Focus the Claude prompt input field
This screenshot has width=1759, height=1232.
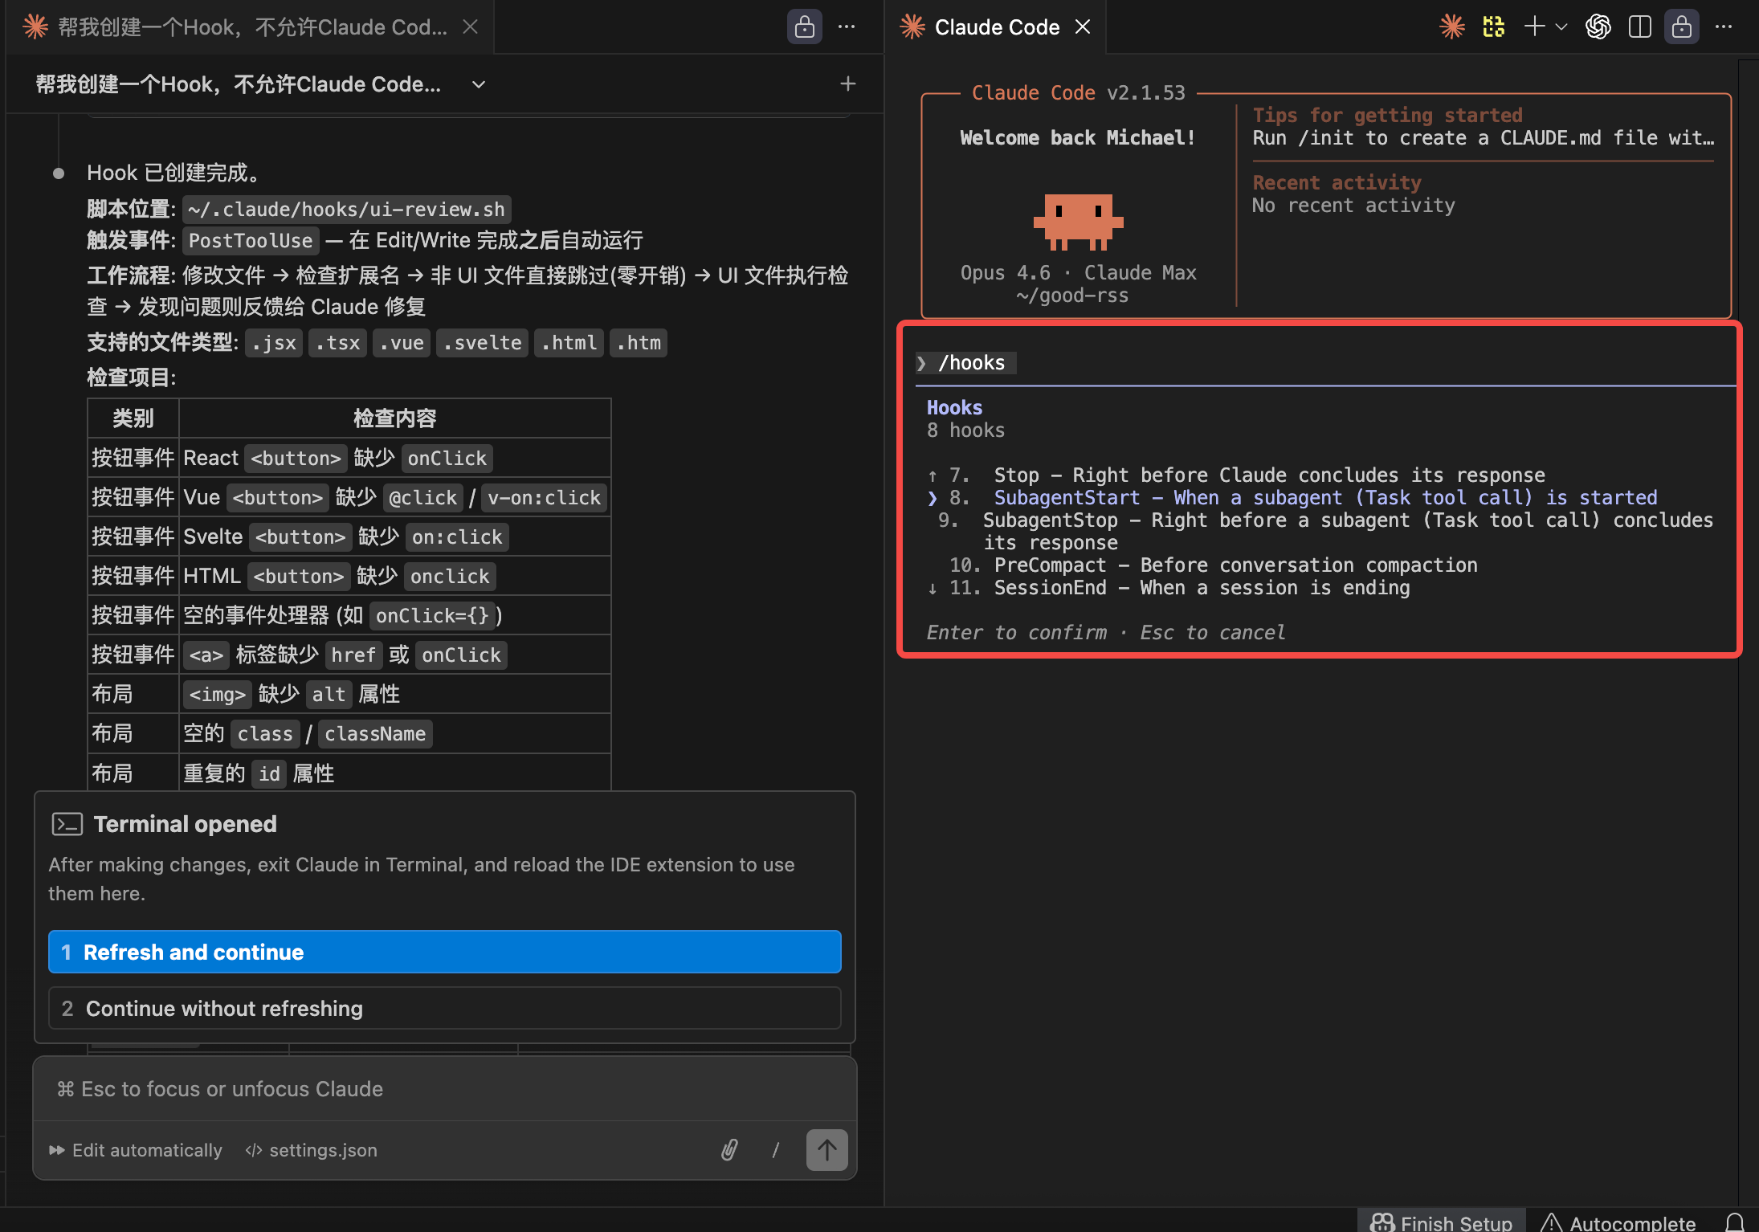click(445, 1089)
